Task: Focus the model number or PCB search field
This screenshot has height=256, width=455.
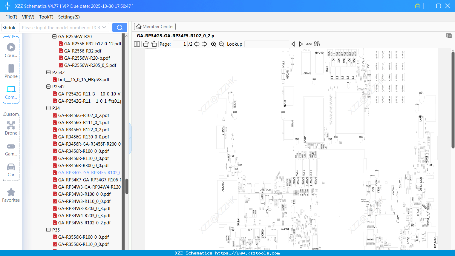Action: pyautogui.click(x=61, y=27)
